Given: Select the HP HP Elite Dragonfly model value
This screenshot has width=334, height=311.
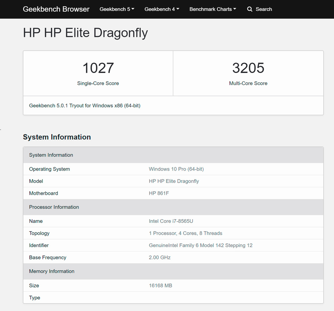Looking at the screenshot, I should pyautogui.click(x=174, y=181).
